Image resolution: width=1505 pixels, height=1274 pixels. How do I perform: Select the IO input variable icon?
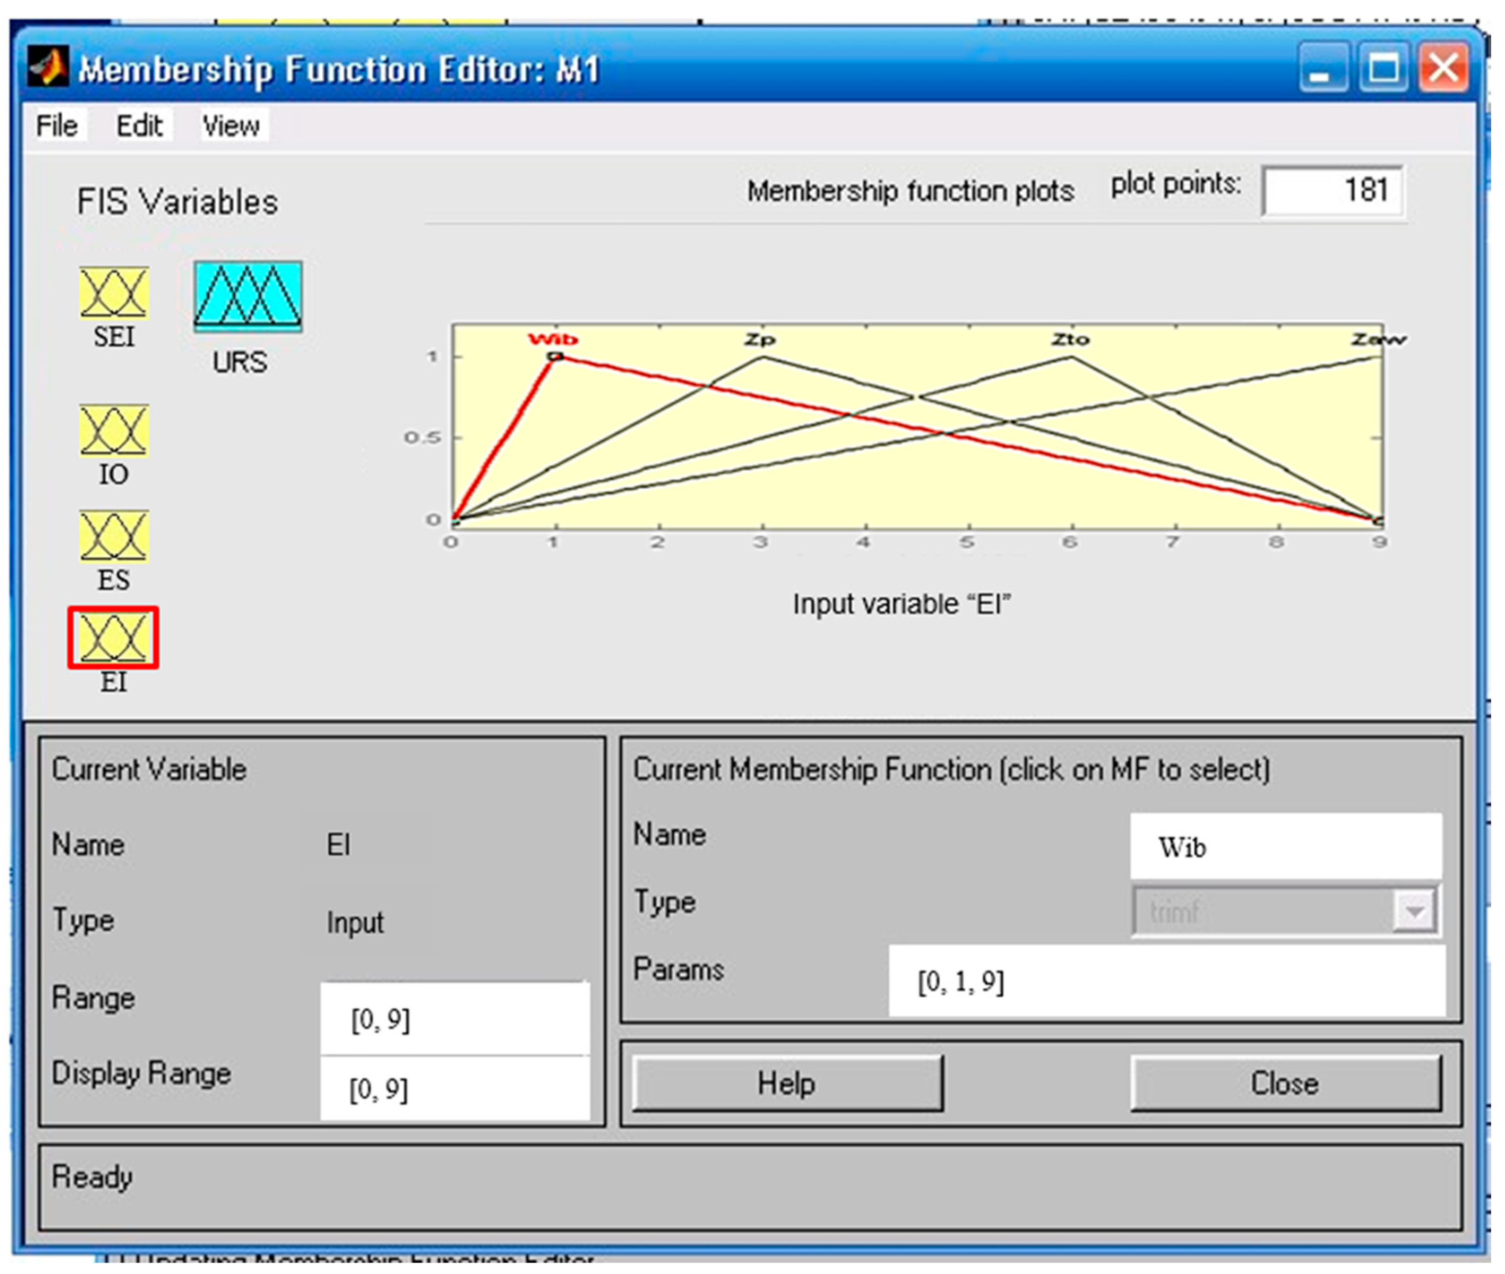point(114,430)
